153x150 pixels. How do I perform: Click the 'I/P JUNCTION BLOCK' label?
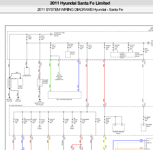[x=16, y=105]
